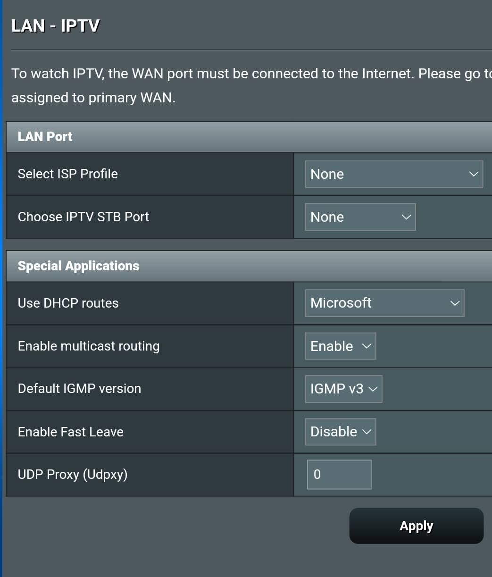The height and width of the screenshot is (577, 492).
Task: Expand the Choose IPTV STB Port dropdown
Action: pyautogui.click(x=360, y=217)
